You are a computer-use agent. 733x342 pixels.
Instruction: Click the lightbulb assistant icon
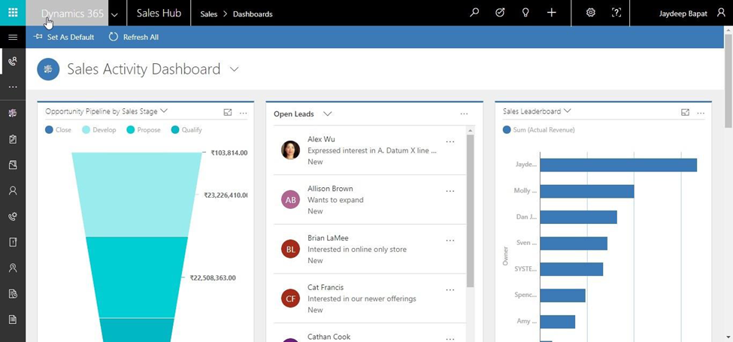pos(526,13)
